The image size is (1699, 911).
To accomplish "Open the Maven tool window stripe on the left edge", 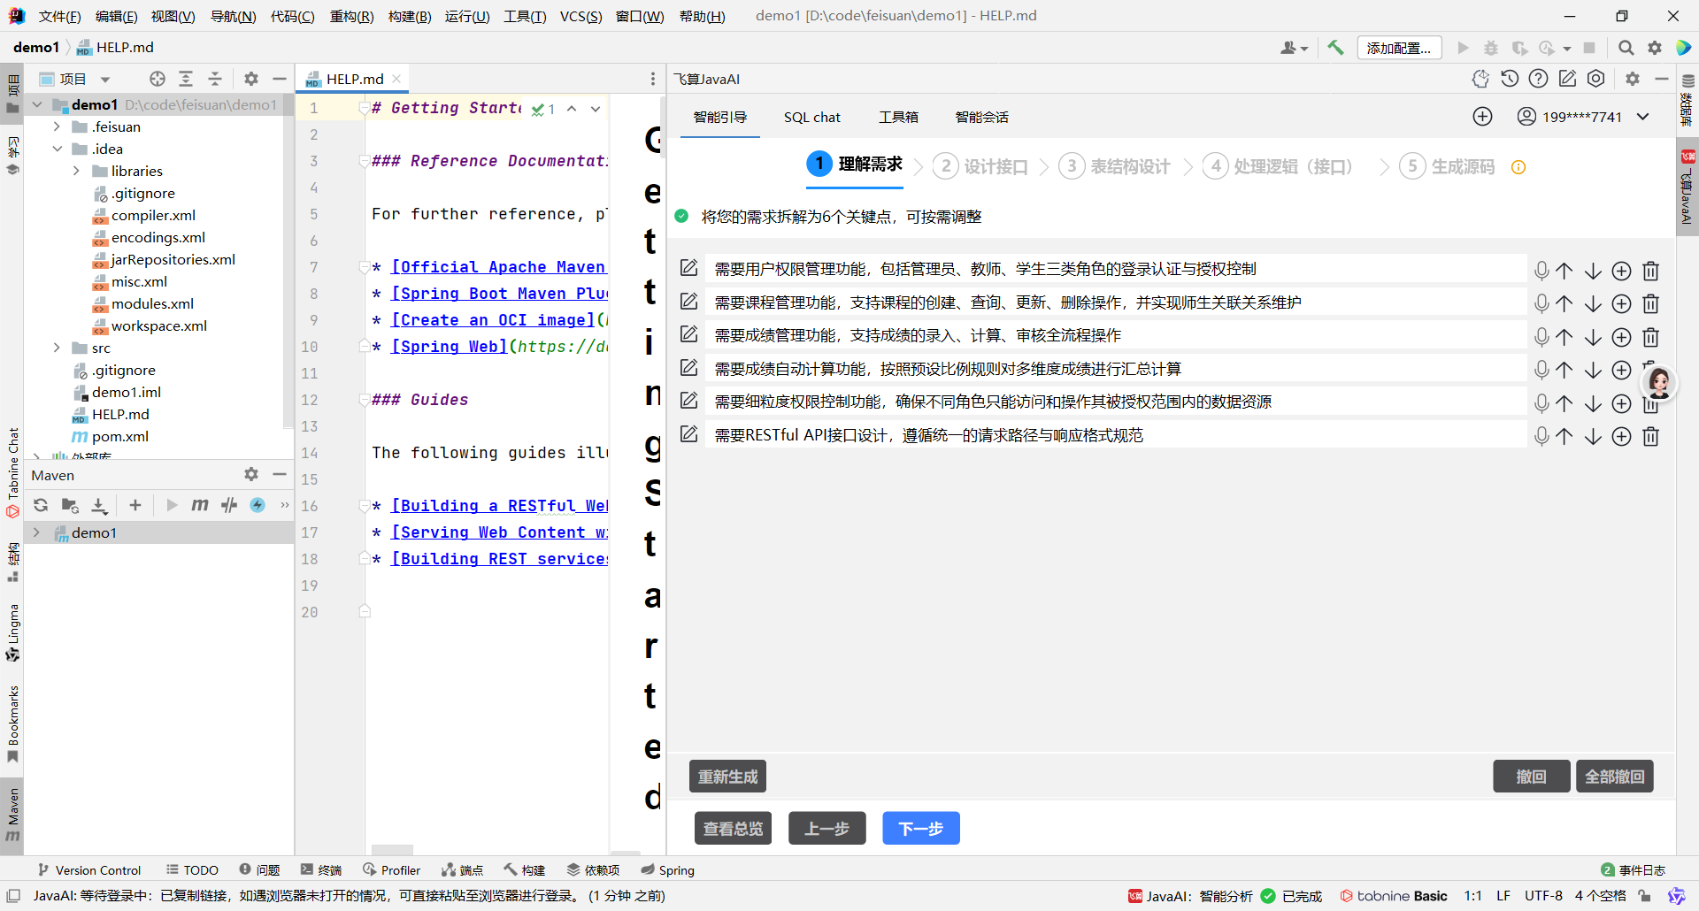I will [12, 814].
